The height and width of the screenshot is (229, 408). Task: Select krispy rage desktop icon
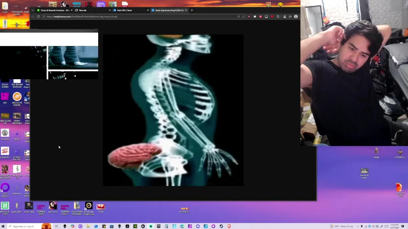click(29, 208)
